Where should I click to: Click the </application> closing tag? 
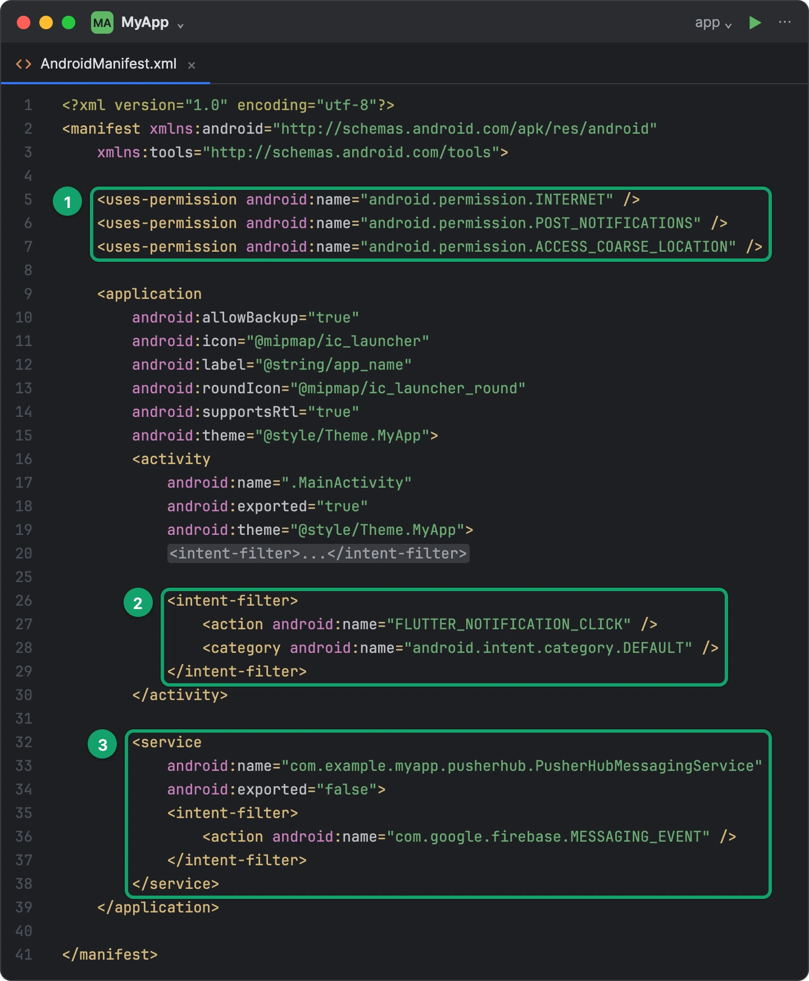point(158,907)
